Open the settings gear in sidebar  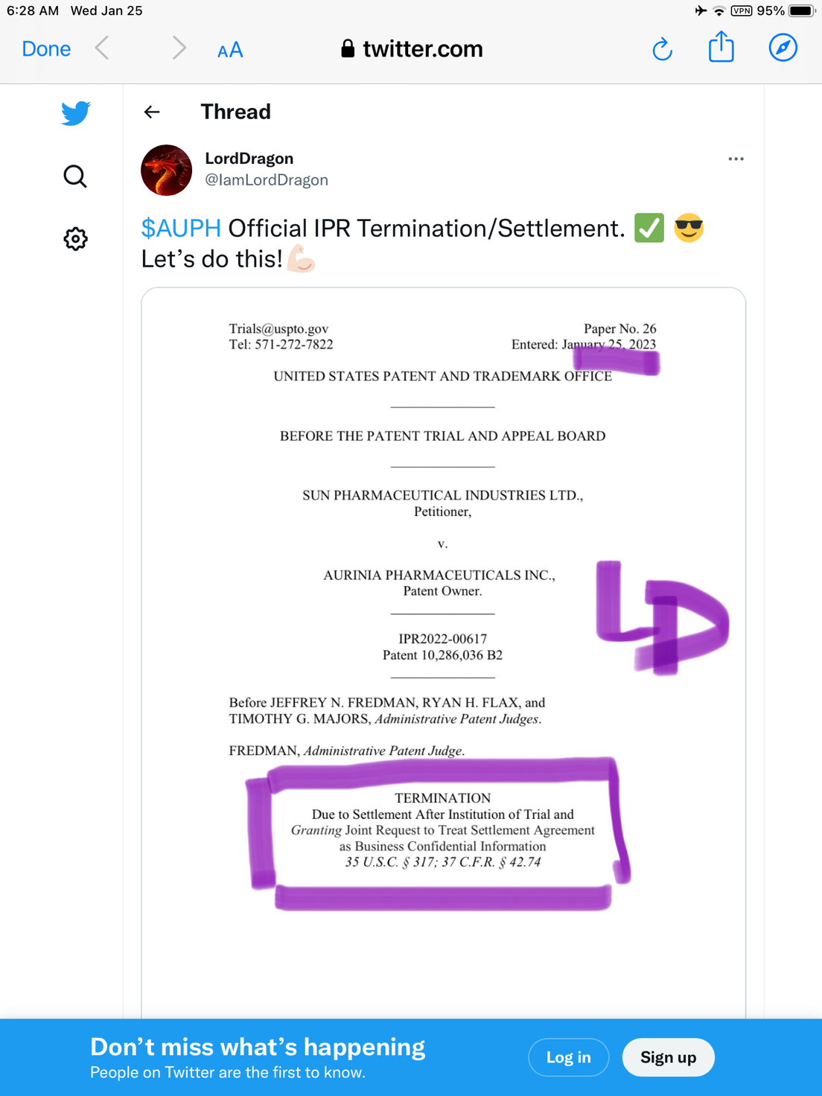[x=75, y=239]
